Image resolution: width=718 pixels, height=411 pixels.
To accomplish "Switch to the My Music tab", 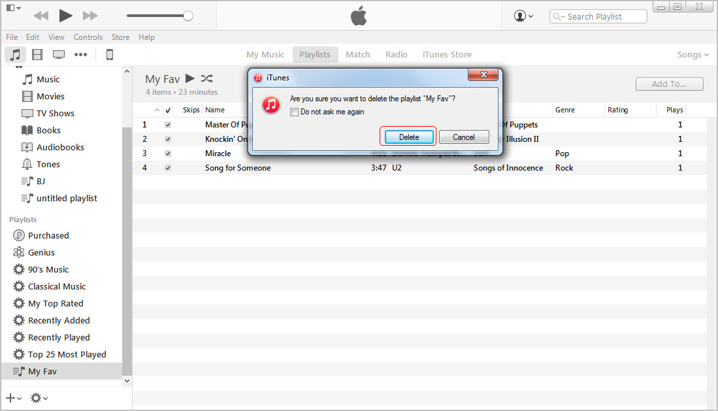I will point(265,54).
